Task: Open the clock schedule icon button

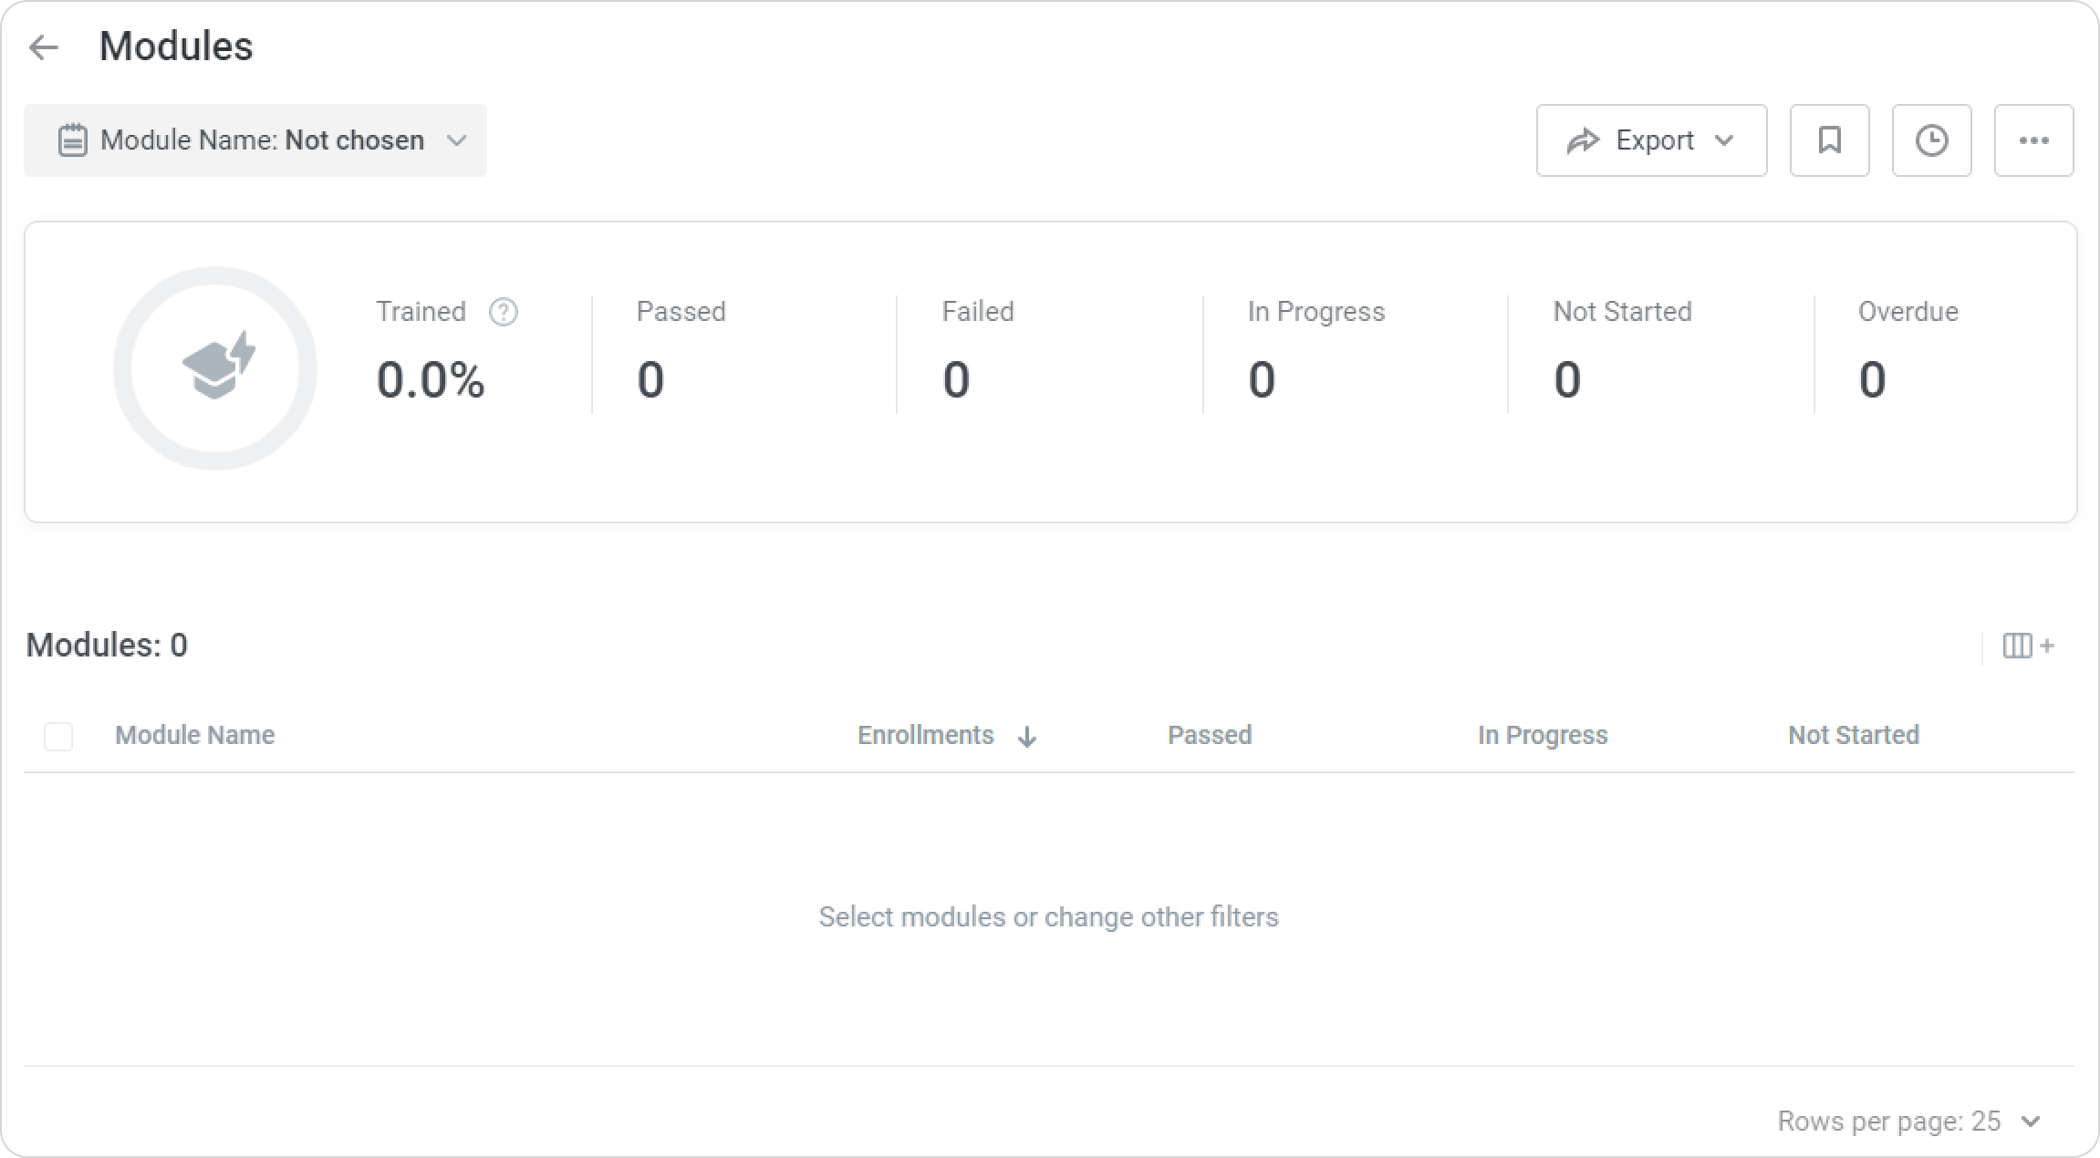Action: (1931, 140)
